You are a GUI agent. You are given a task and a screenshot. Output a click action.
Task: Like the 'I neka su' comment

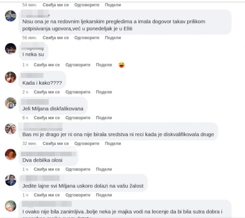47,65
